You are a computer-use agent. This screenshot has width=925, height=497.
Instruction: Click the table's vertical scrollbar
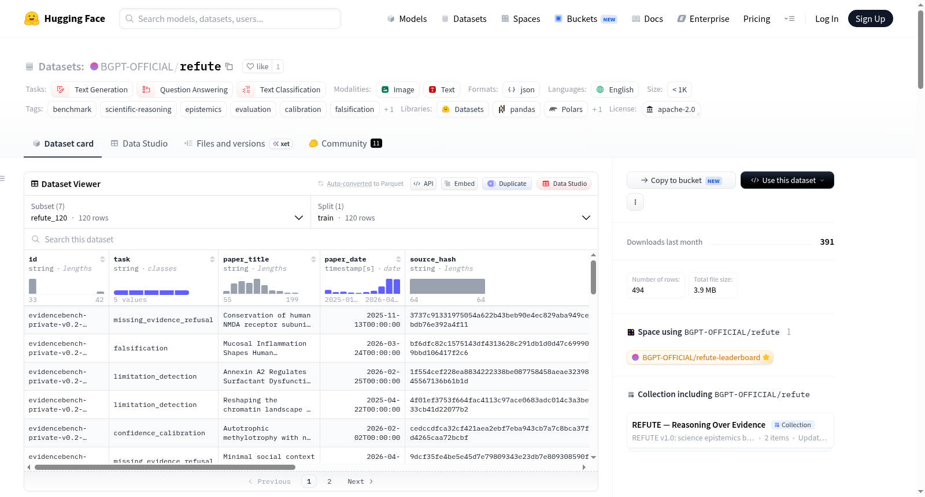click(x=593, y=277)
